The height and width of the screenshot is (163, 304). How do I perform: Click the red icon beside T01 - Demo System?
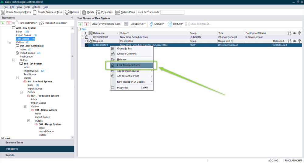point(33,110)
